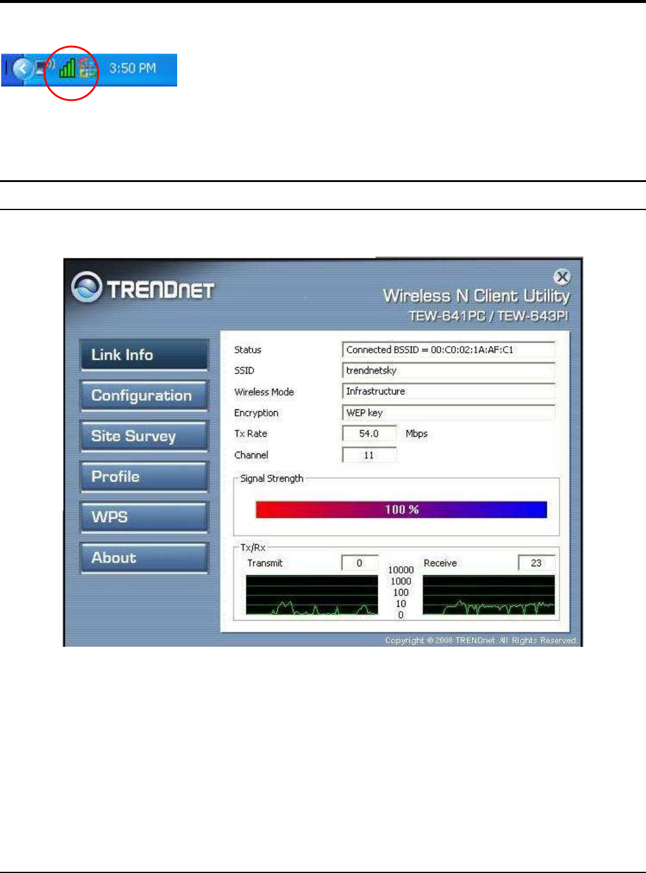Click the TRENDnet logo
Screen dimensions: 646x873
[143, 288]
